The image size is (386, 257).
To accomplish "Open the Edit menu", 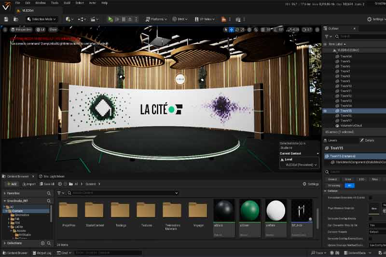I will click(28, 3).
